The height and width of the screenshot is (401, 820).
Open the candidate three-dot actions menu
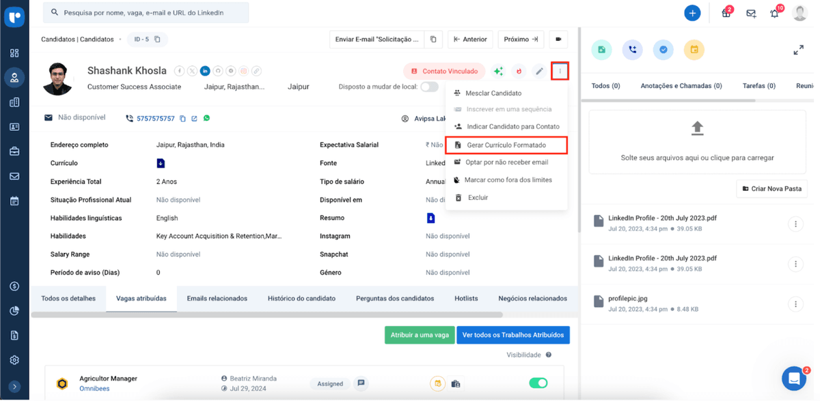point(560,71)
